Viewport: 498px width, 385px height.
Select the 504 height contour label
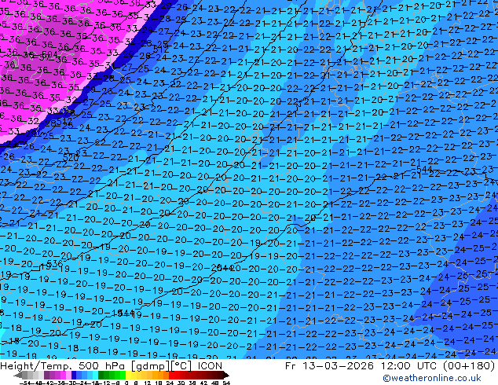pyautogui.click(x=49, y=54)
